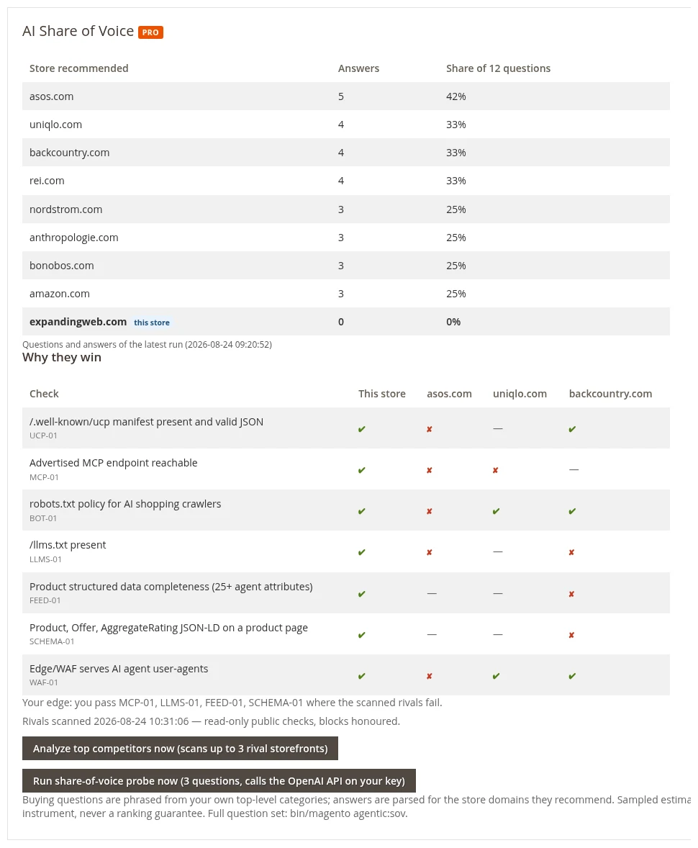Click the backcountry.com column header in checks table

tap(610, 394)
